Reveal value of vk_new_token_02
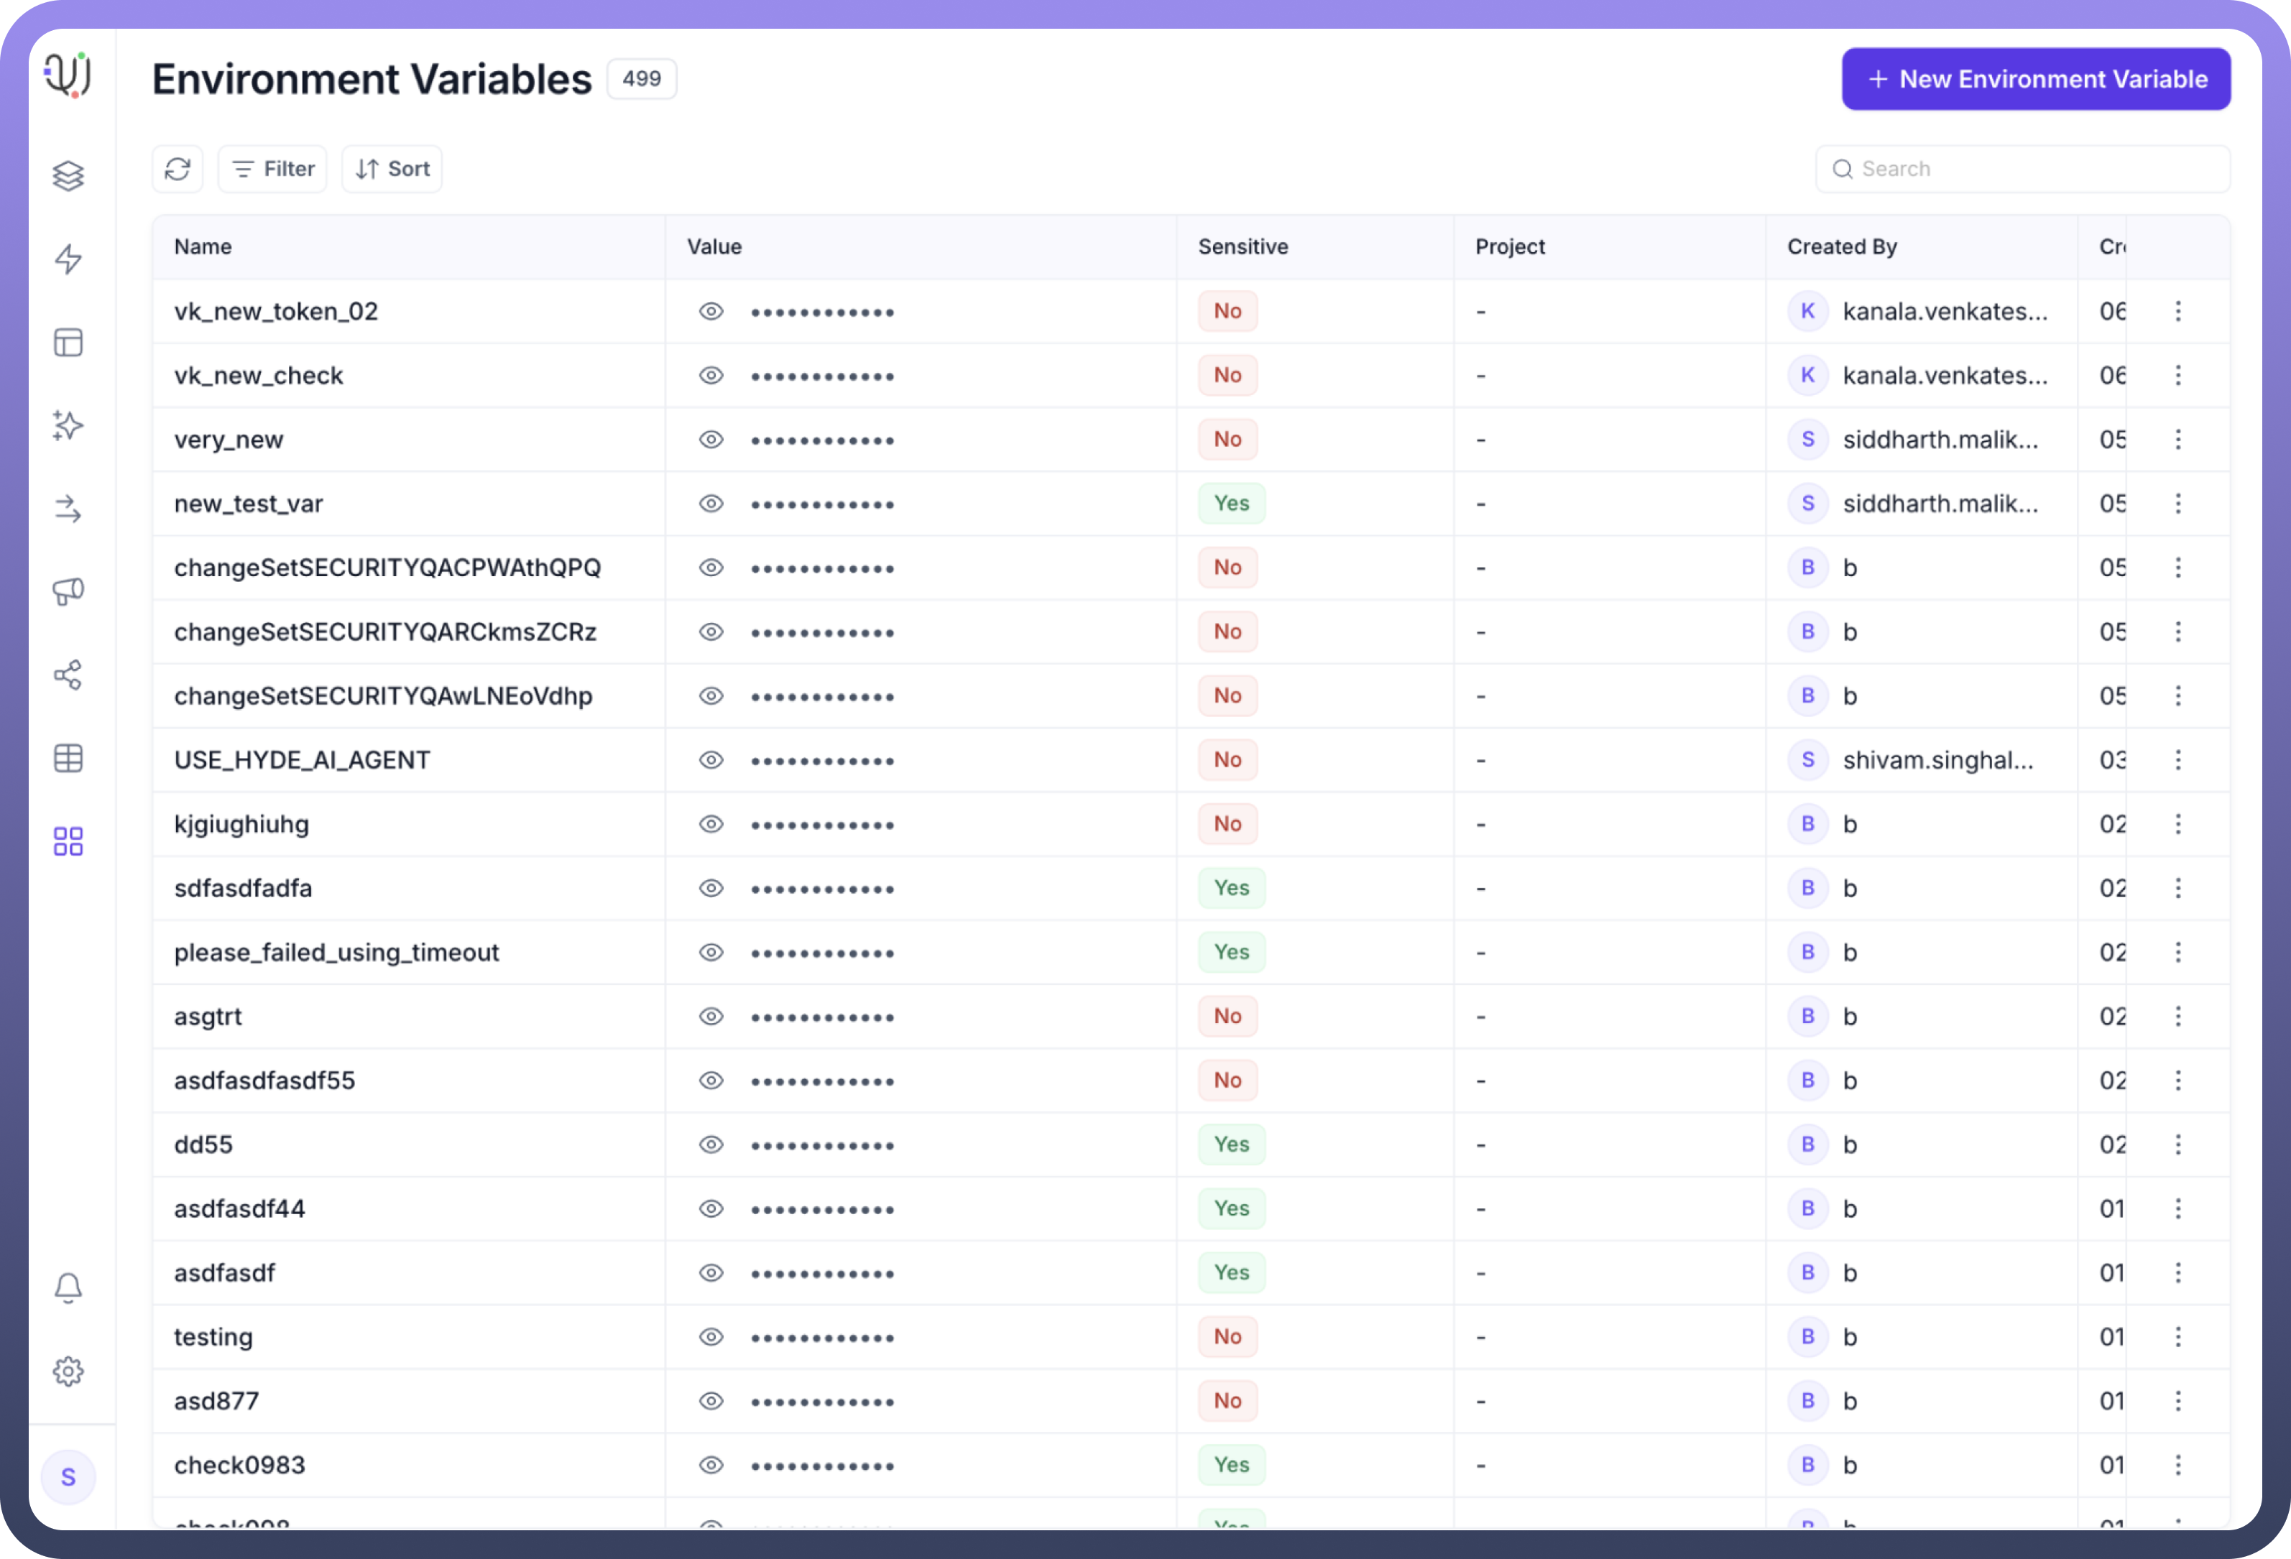 pos(711,311)
